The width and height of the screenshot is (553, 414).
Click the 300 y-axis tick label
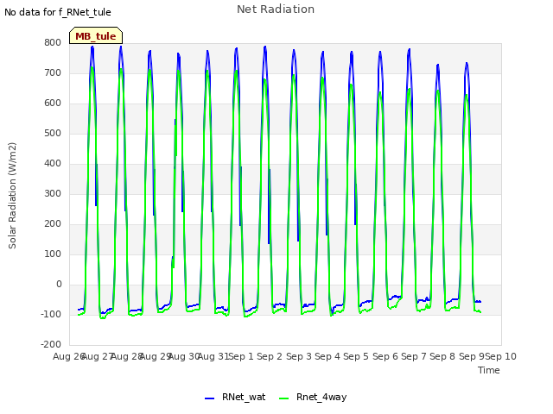(53, 193)
